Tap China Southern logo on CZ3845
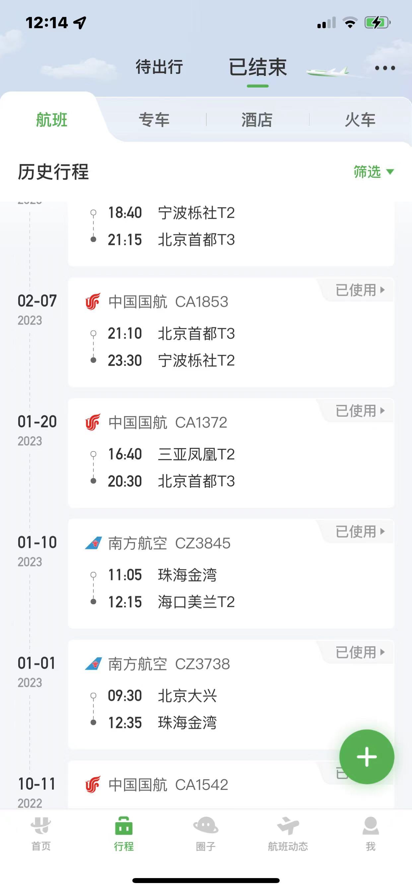 tap(94, 543)
